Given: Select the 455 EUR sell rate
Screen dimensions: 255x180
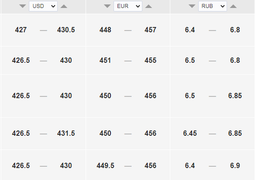Looking at the screenshot, I should [150, 60].
